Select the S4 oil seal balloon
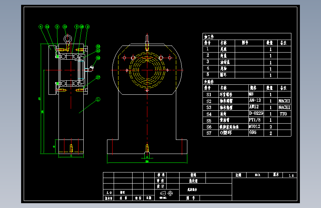This screenshot has height=208, width=321. pos(47,27)
